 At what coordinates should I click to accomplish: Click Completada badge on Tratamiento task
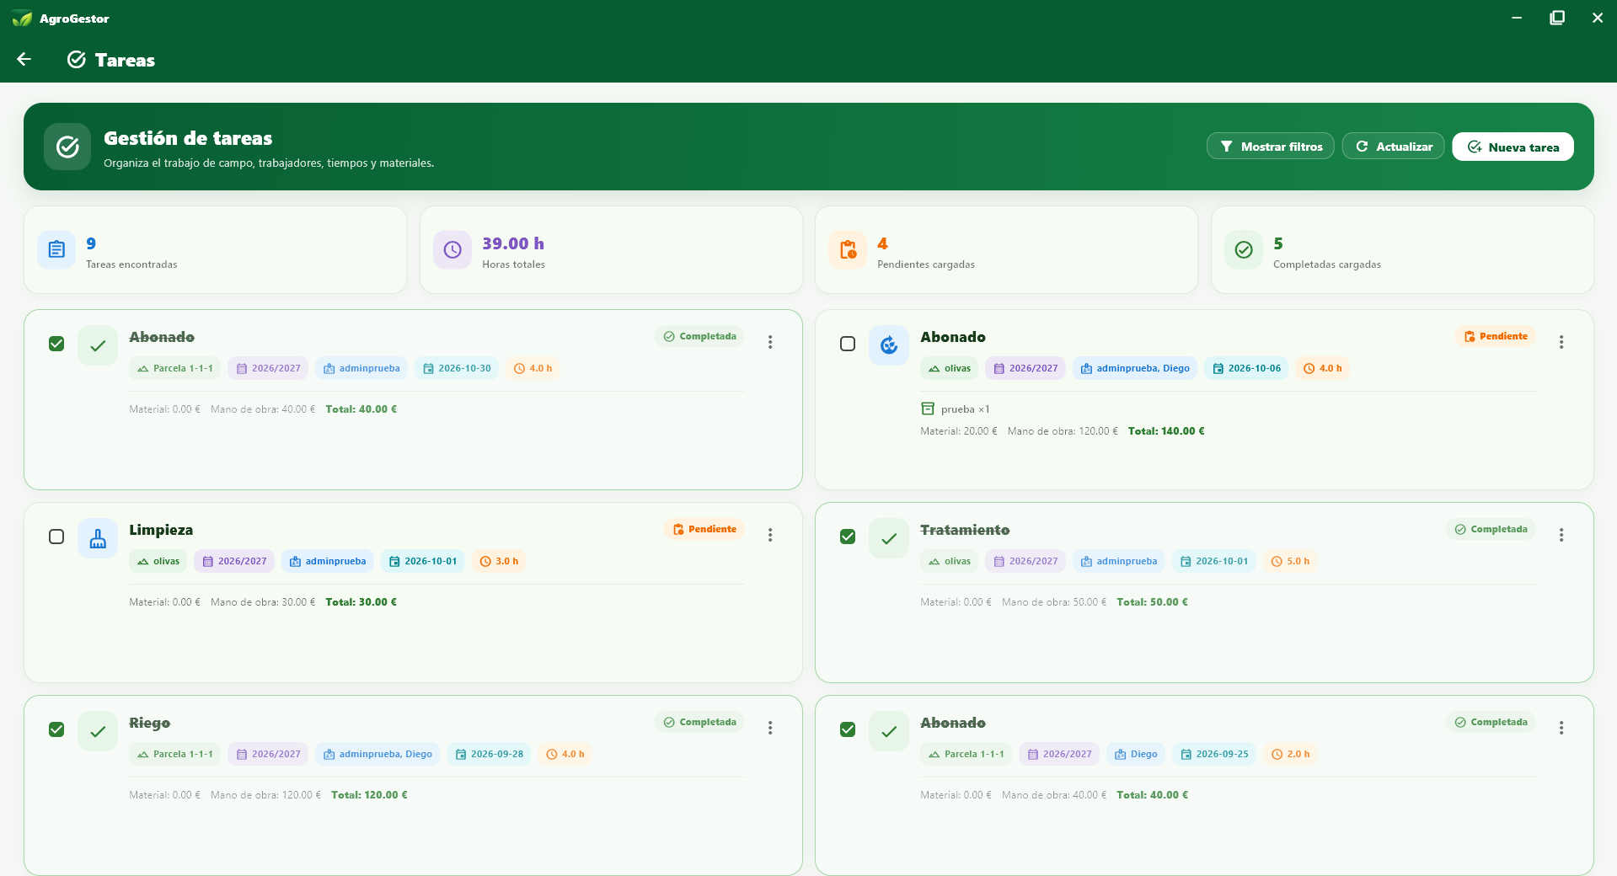(1491, 529)
